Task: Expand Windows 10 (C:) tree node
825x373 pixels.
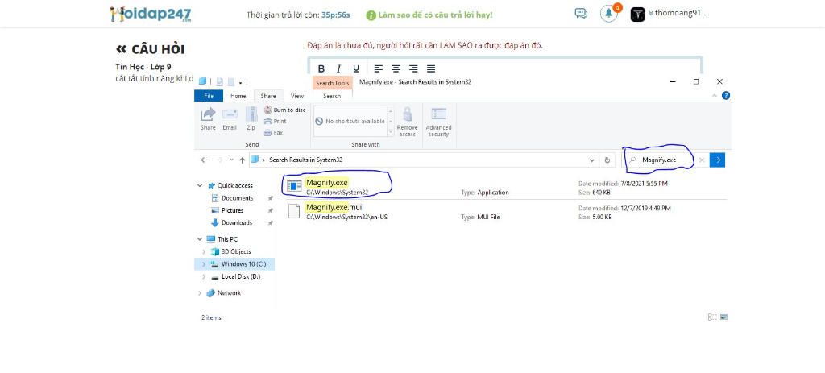Action: click(204, 264)
